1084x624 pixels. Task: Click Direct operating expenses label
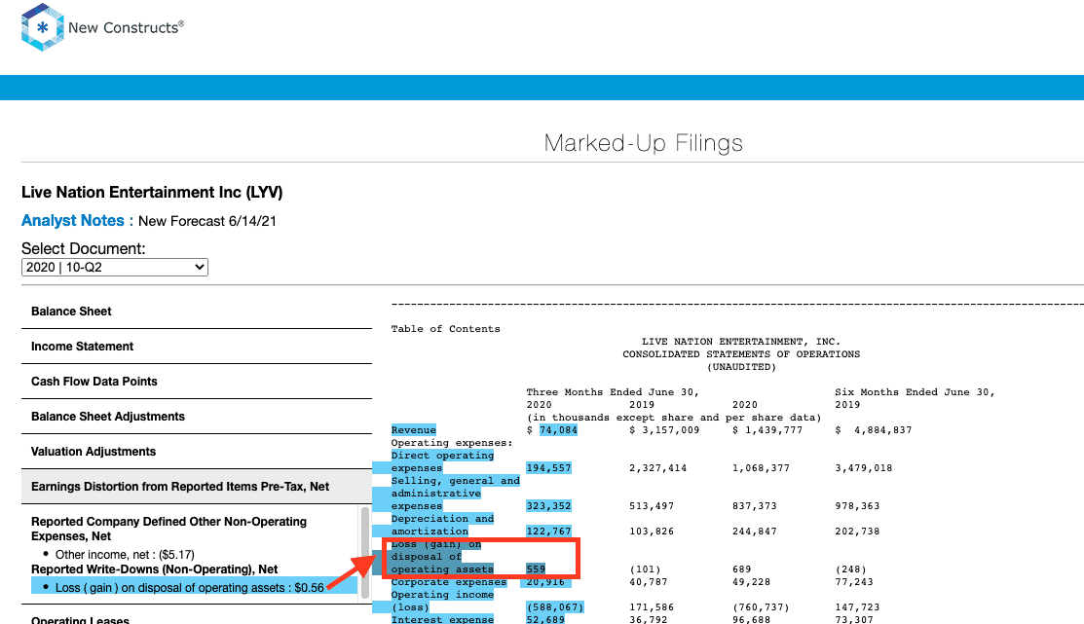point(442,461)
